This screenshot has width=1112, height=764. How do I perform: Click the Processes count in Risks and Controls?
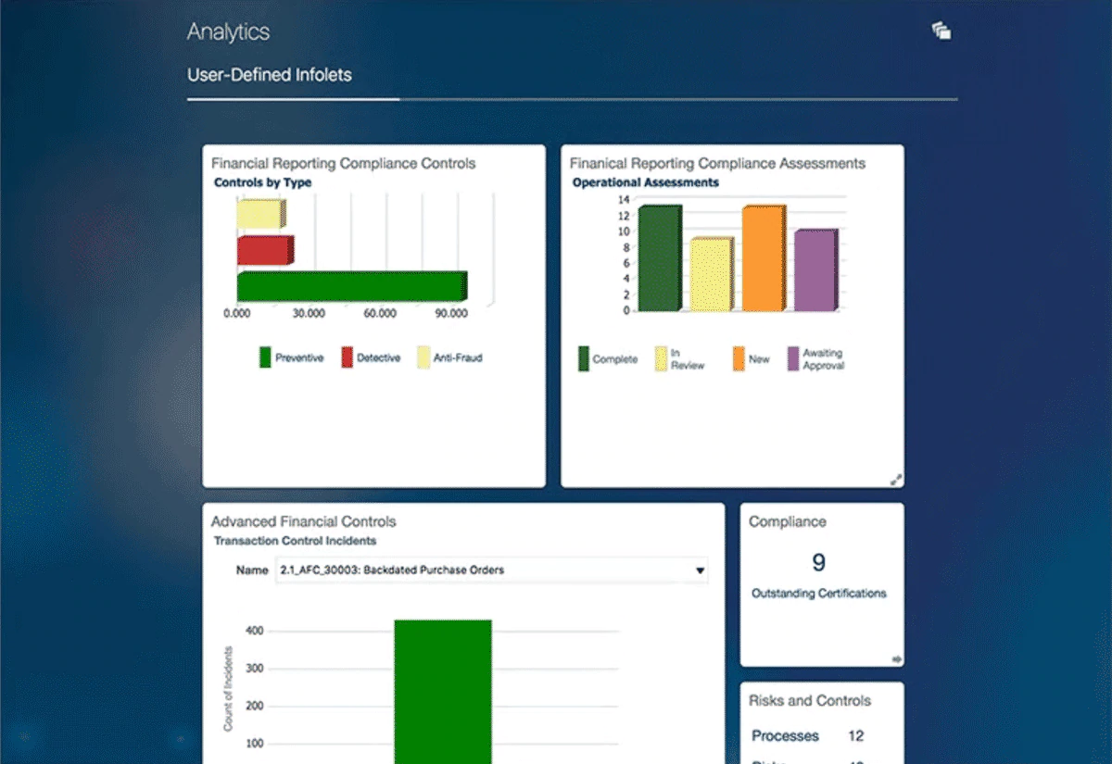(x=855, y=736)
